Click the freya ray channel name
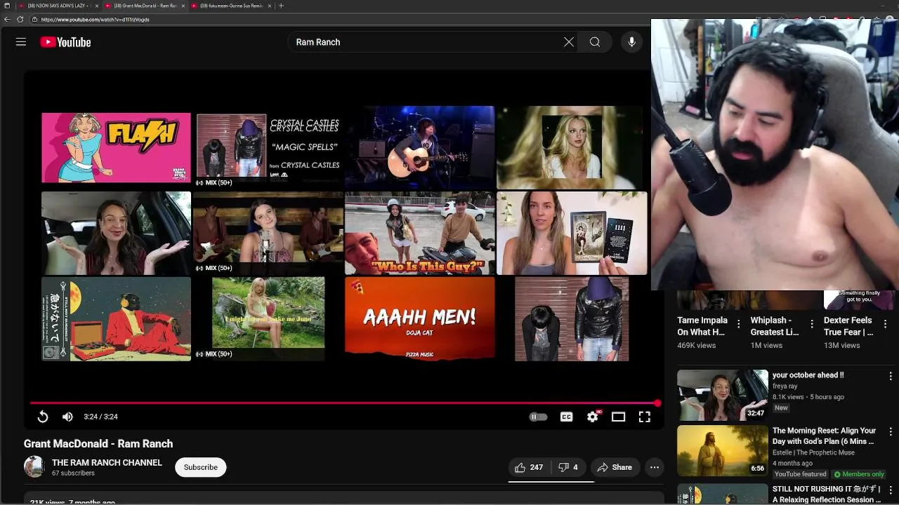The image size is (899, 505). point(785,386)
